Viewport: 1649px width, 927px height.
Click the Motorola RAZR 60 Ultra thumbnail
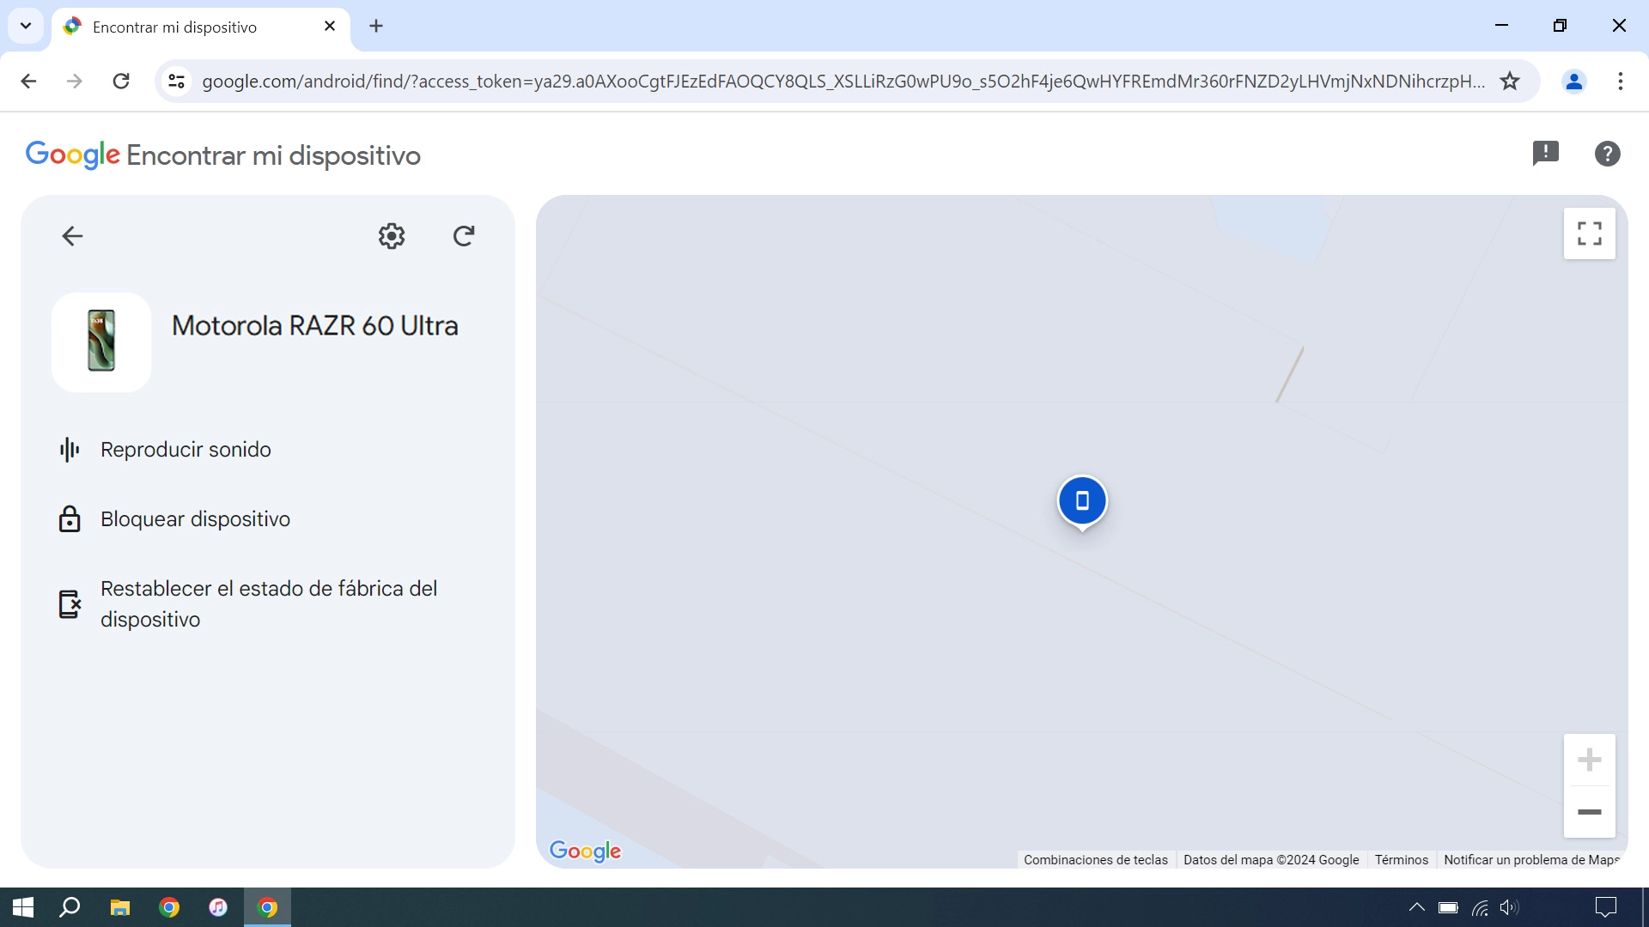[101, 342]
